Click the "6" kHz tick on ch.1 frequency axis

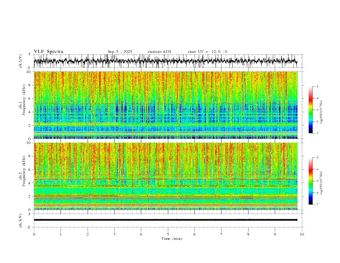tap(30, 98)
